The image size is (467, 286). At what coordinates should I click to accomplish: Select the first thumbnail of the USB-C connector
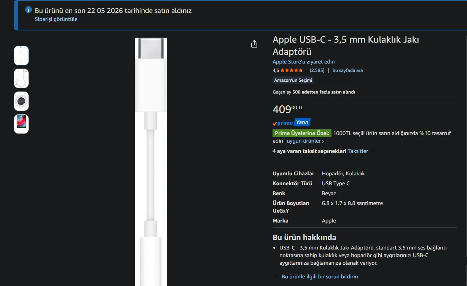pos(21,56)
